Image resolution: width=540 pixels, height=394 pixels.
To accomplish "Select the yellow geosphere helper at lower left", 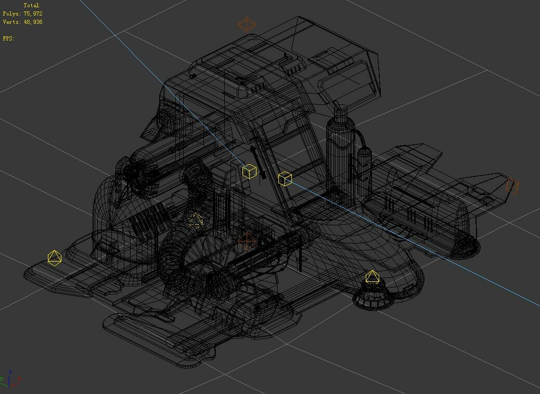I will click(x=54, y=256).
